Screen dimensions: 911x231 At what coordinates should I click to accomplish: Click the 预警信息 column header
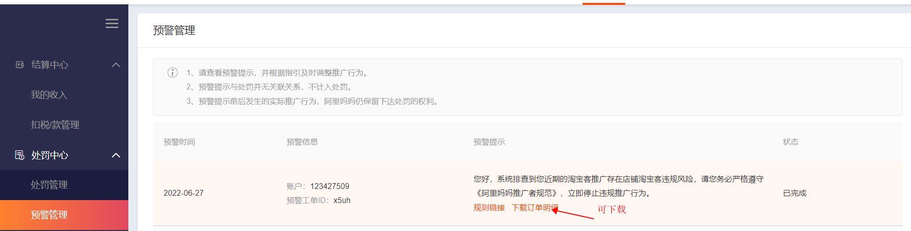pyautogui.click(x=302, y=142)
